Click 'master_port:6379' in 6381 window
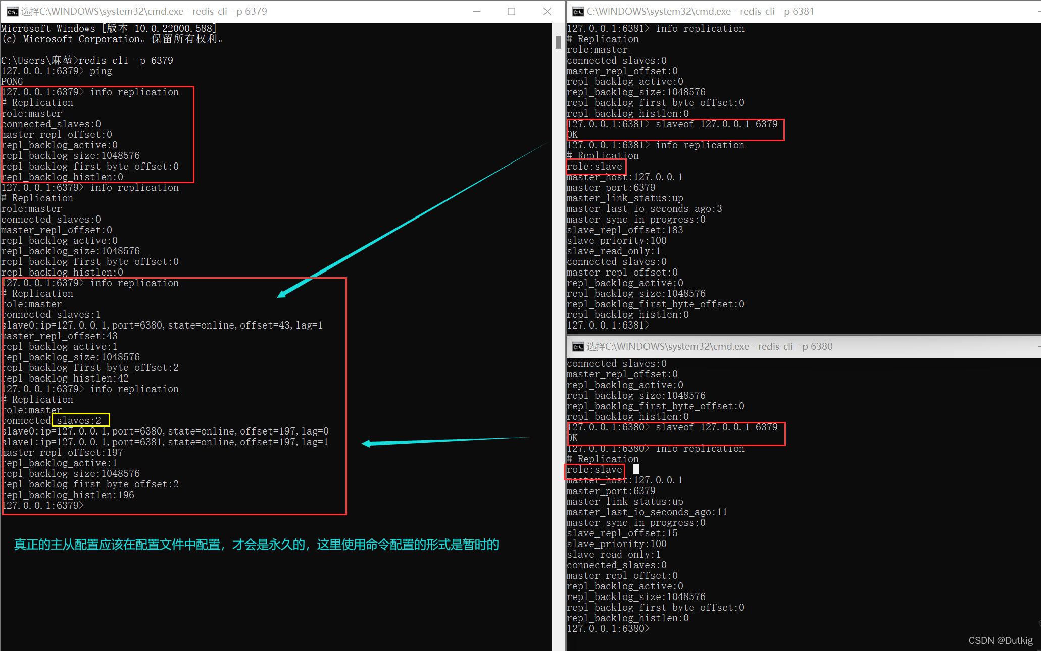Image resolution: width=1041 pixels, height=651 pixels. coord(611,188)
